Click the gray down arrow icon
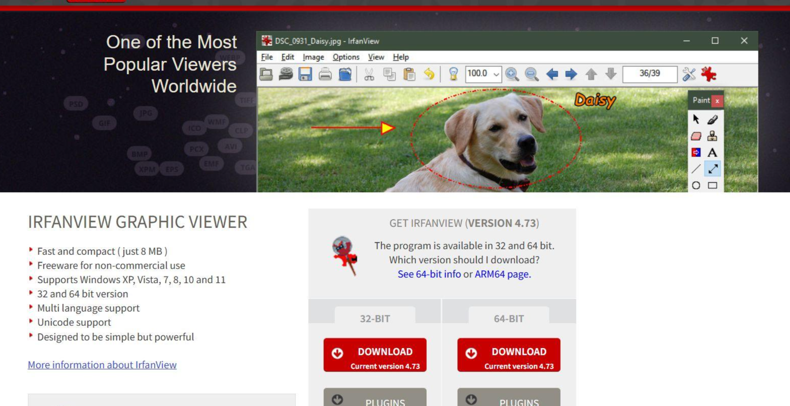Viewport: 790px width, 406px height. click(x=611, y=74)
